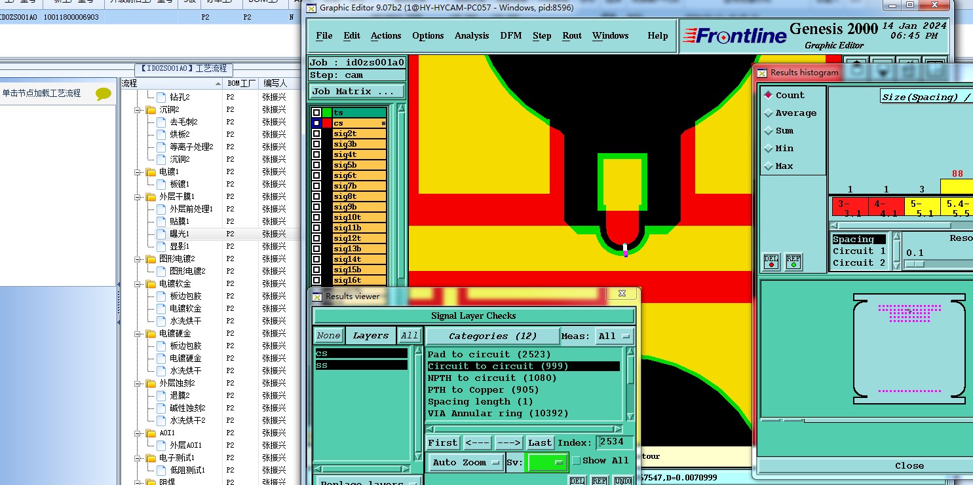
Task: Collapse the 沉铜2 tree node
Action: pos(139,109)
